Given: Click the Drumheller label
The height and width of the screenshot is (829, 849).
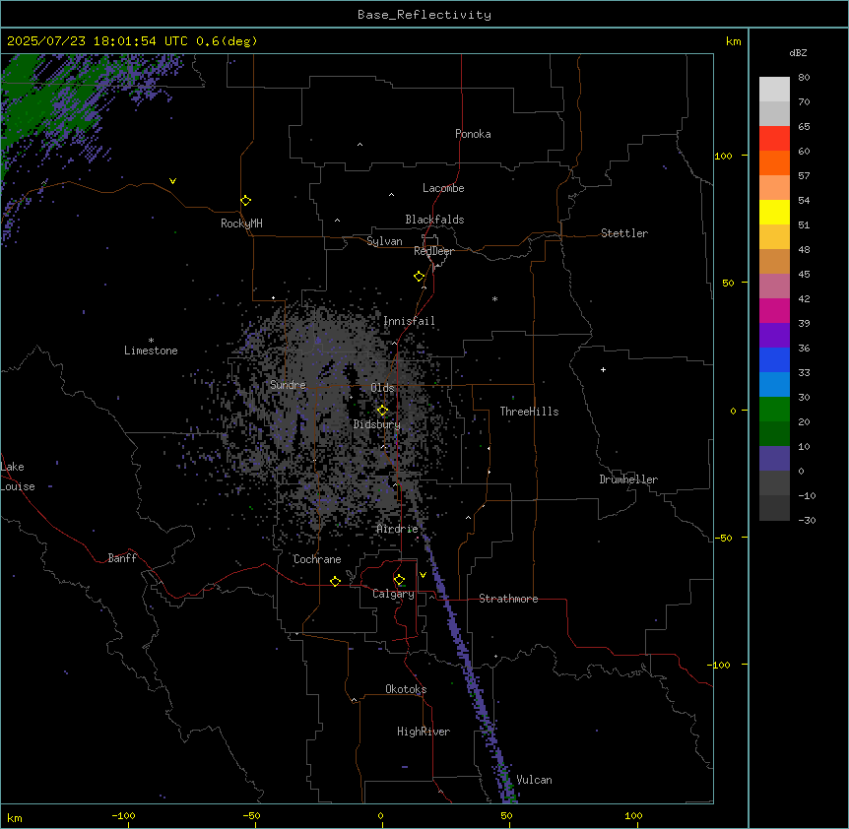Looking at the screenshot, I should click(x=628, y=479).
